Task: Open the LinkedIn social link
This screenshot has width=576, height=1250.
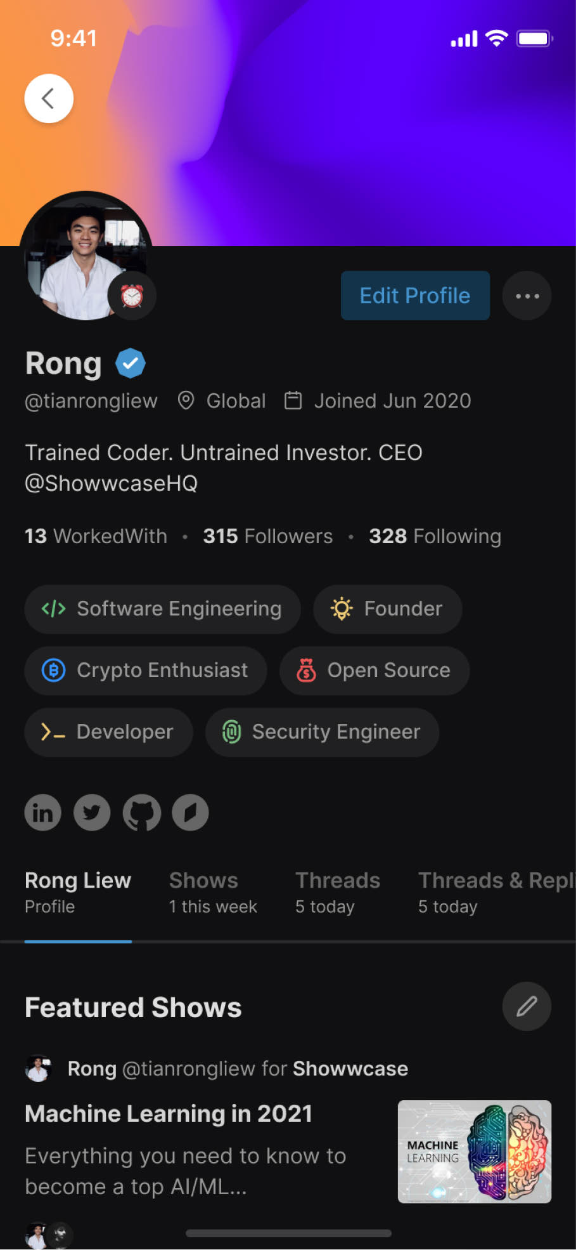Action: click(x=43, y=812)
